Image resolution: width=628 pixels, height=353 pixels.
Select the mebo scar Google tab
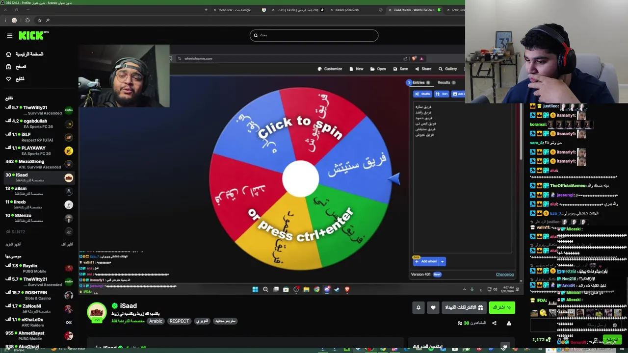[x=238, y=10]
